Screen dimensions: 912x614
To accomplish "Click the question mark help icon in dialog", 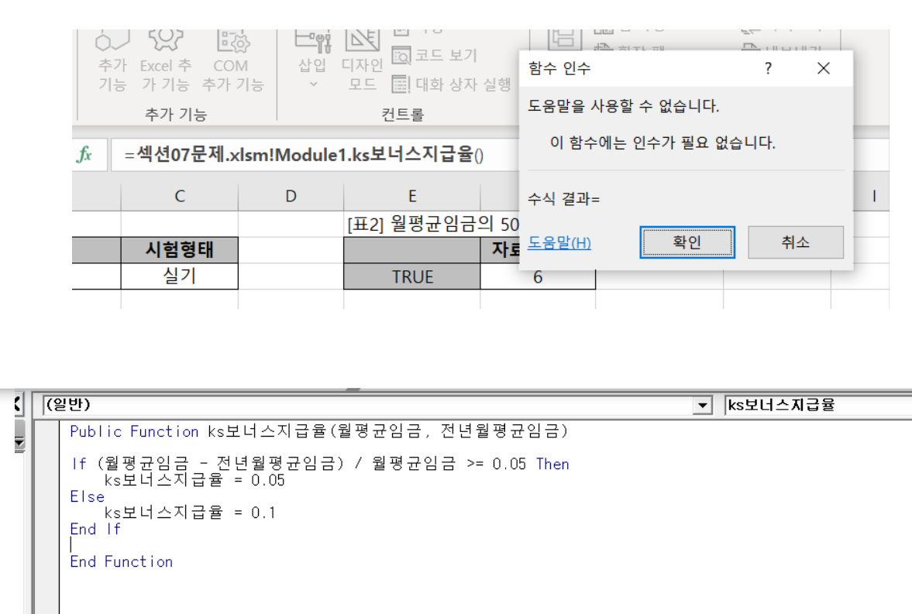I will (x=768, y=69).
